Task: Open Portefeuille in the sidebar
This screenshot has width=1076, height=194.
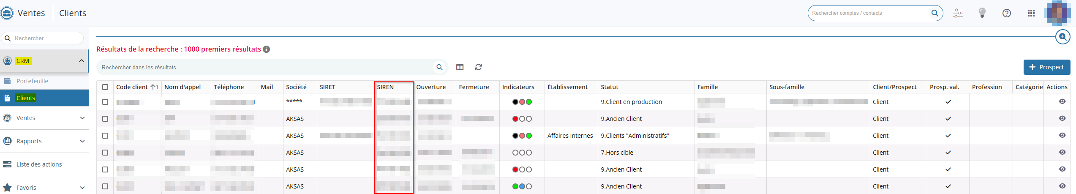Action: coord(32,81)
